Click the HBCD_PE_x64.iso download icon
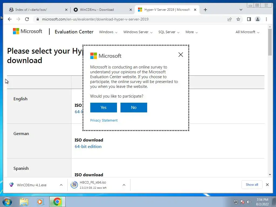The height and width of the screenshot is (207, 276). click(74, 185)
